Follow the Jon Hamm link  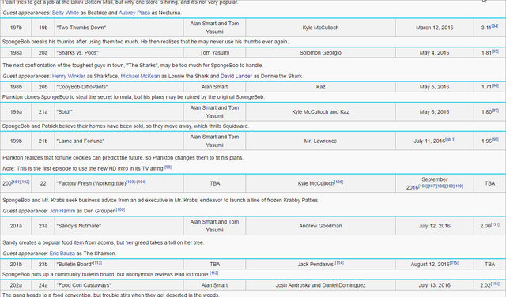coord(62,211)
